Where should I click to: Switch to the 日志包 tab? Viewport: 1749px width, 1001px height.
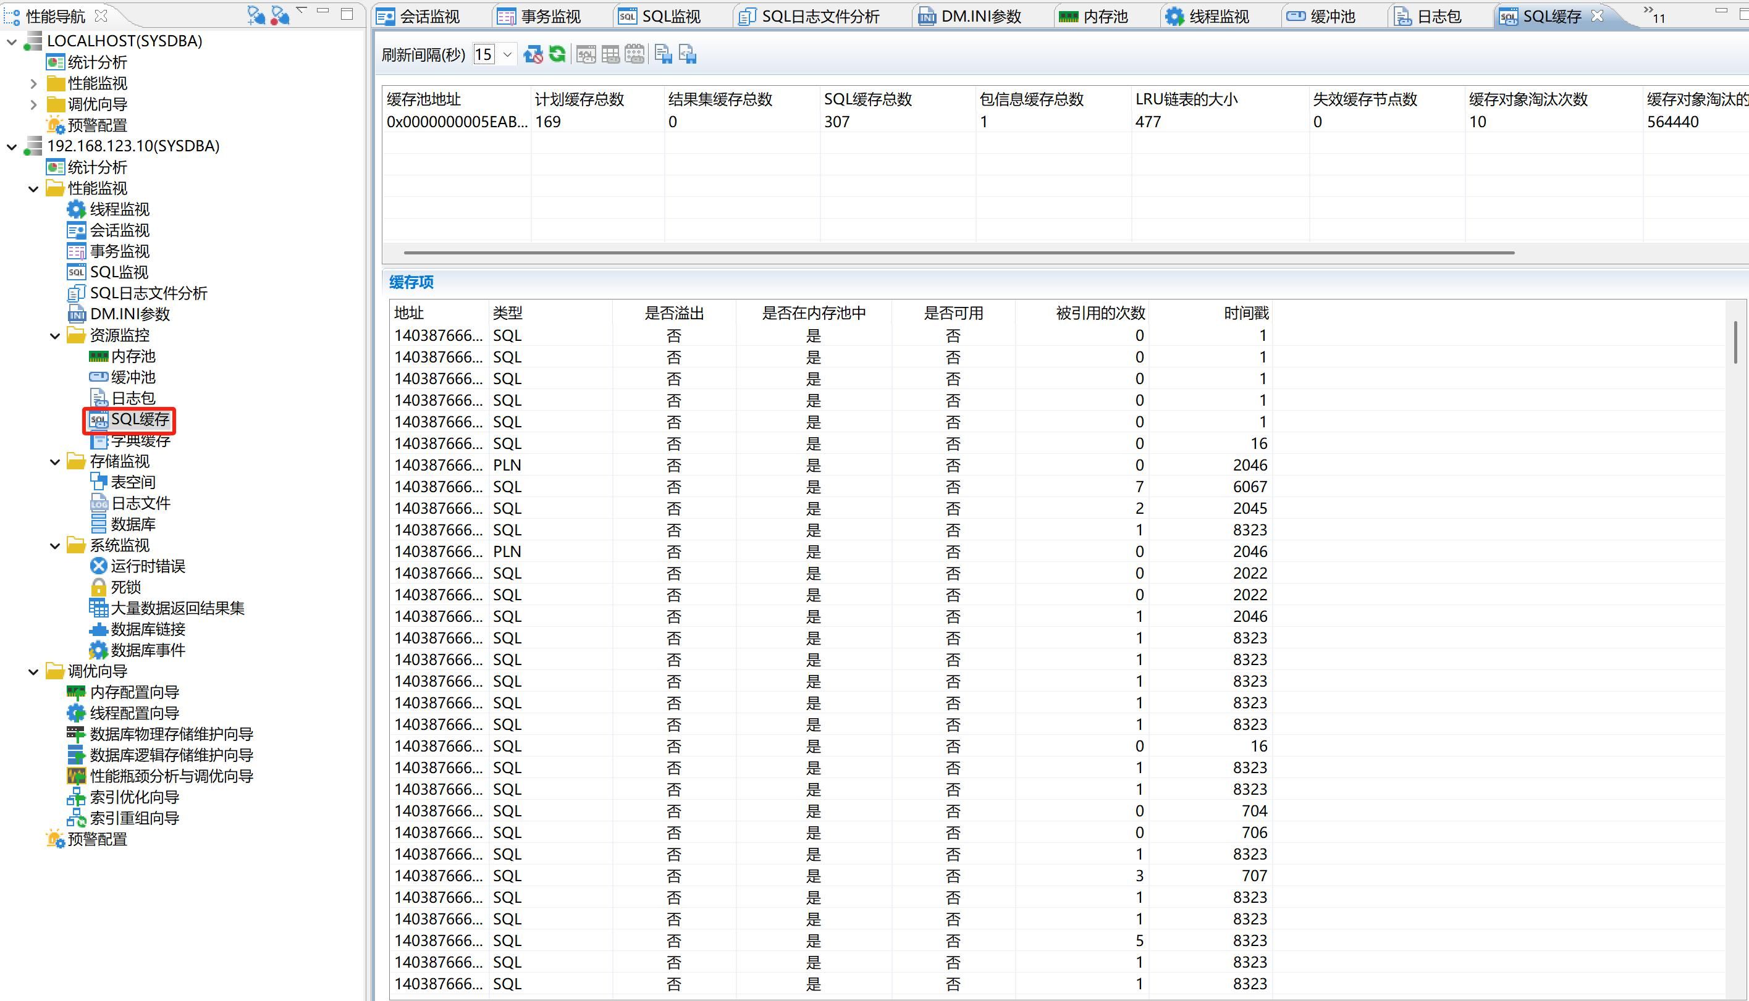coord(1427,17)
